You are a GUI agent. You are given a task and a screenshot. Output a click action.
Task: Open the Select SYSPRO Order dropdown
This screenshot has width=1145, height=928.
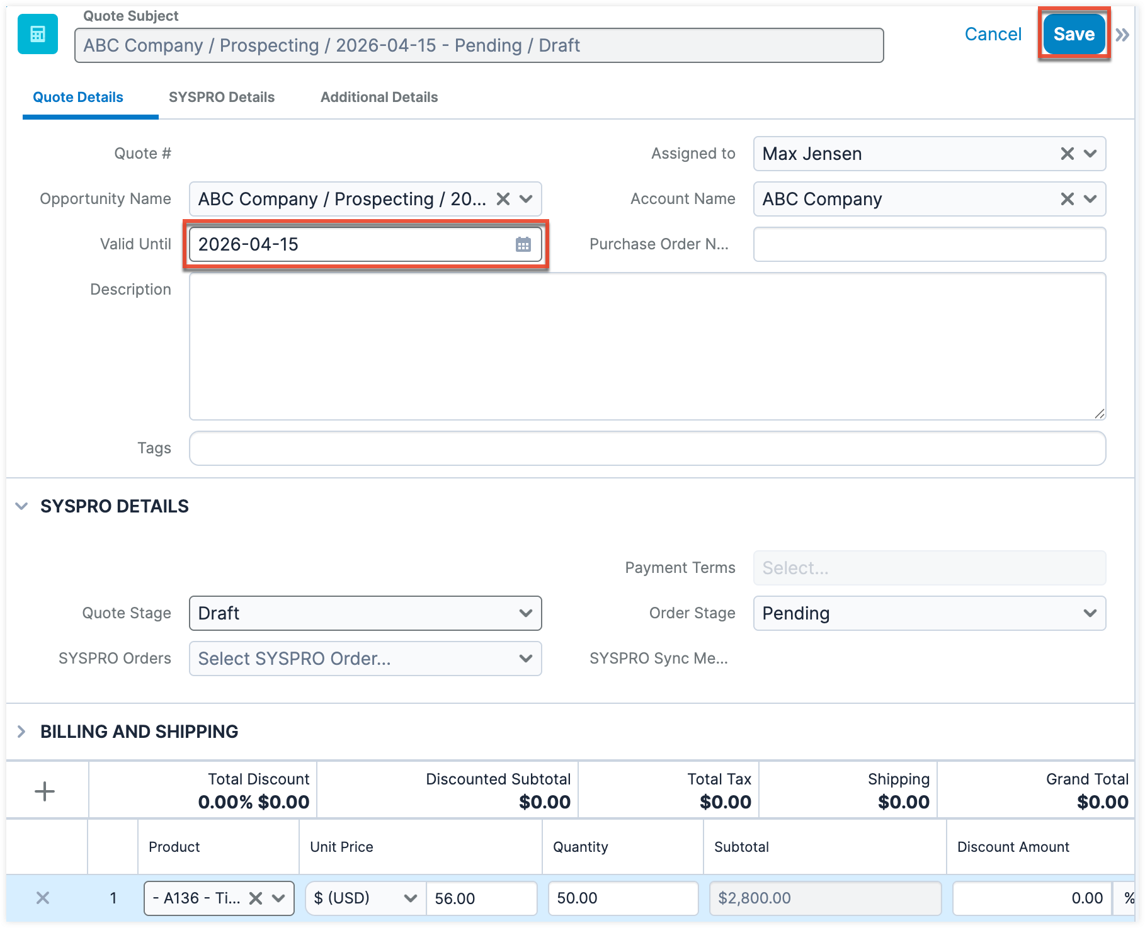click(x=365, y=659)
